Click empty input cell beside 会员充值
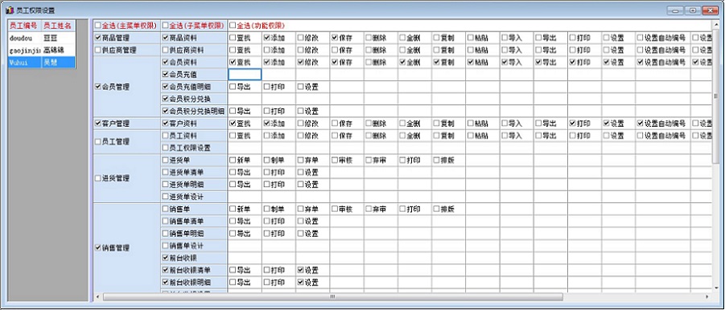 [x=245, y=74]
